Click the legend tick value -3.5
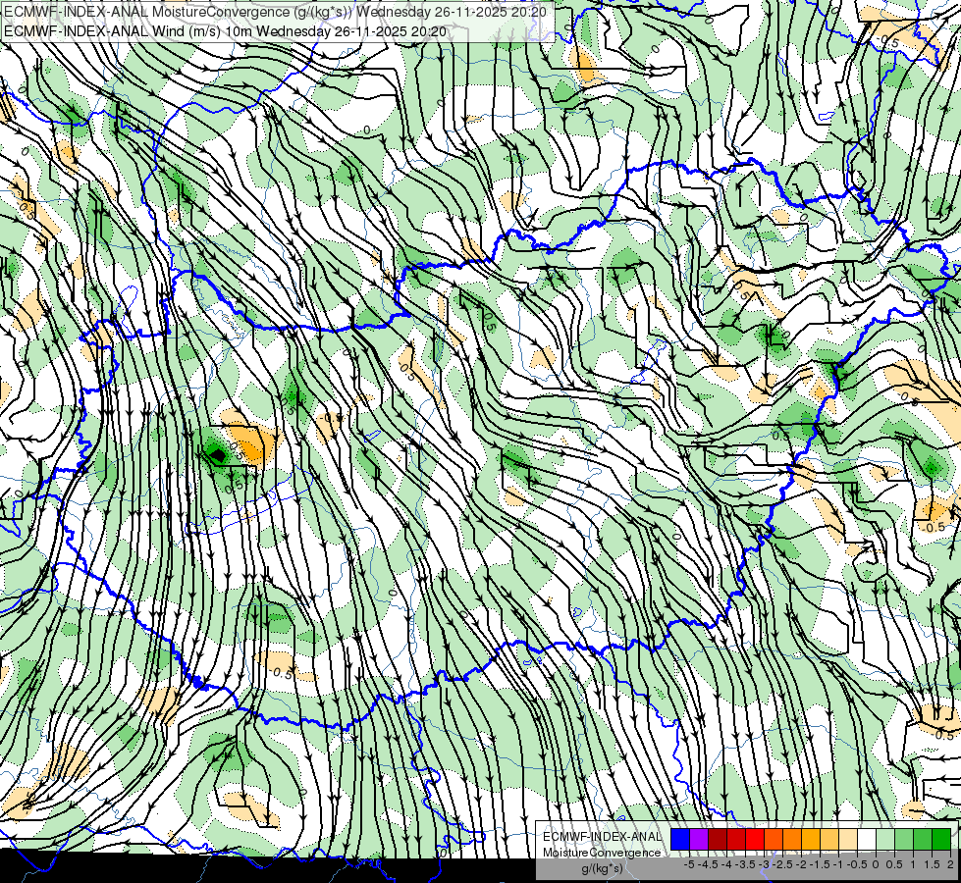961x883 pixels. pyautogui.click(x=745, y=864)
